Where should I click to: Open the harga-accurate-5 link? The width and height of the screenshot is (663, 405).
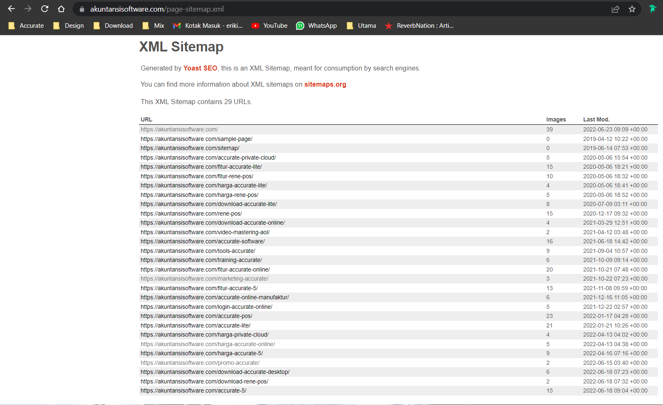[x=202, y=354]
